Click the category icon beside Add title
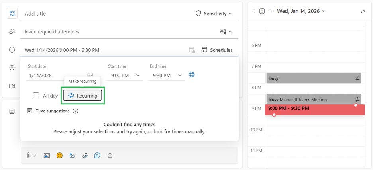This screenshot has width=373, height=170. click(x=12, y=13)
